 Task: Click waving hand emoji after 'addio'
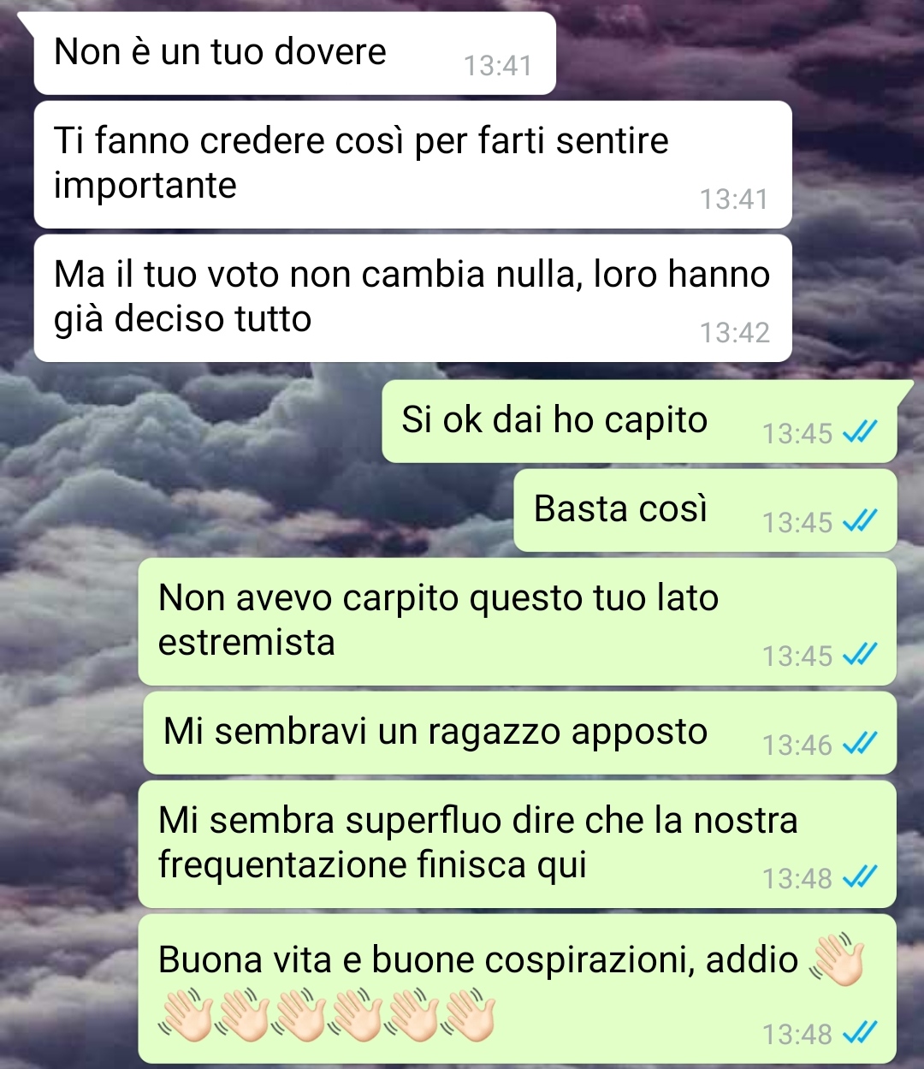coord(836,960)
